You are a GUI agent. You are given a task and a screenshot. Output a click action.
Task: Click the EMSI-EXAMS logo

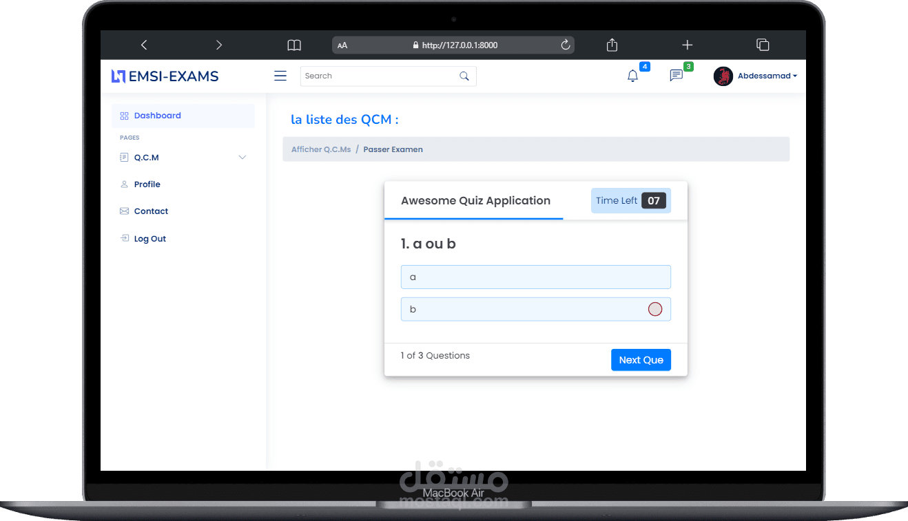pos(165,76)
